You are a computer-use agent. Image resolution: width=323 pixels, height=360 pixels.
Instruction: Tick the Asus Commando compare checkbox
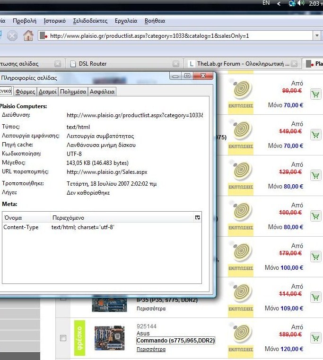click(63, 338)
